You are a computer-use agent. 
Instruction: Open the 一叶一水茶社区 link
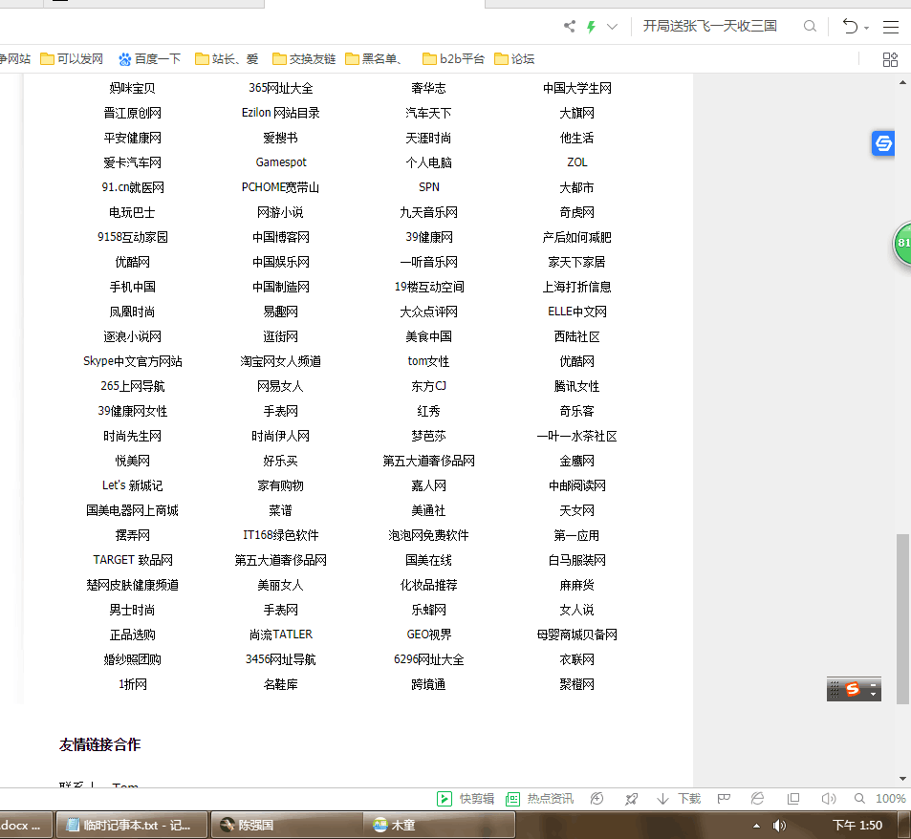click(x=577, y=436)
